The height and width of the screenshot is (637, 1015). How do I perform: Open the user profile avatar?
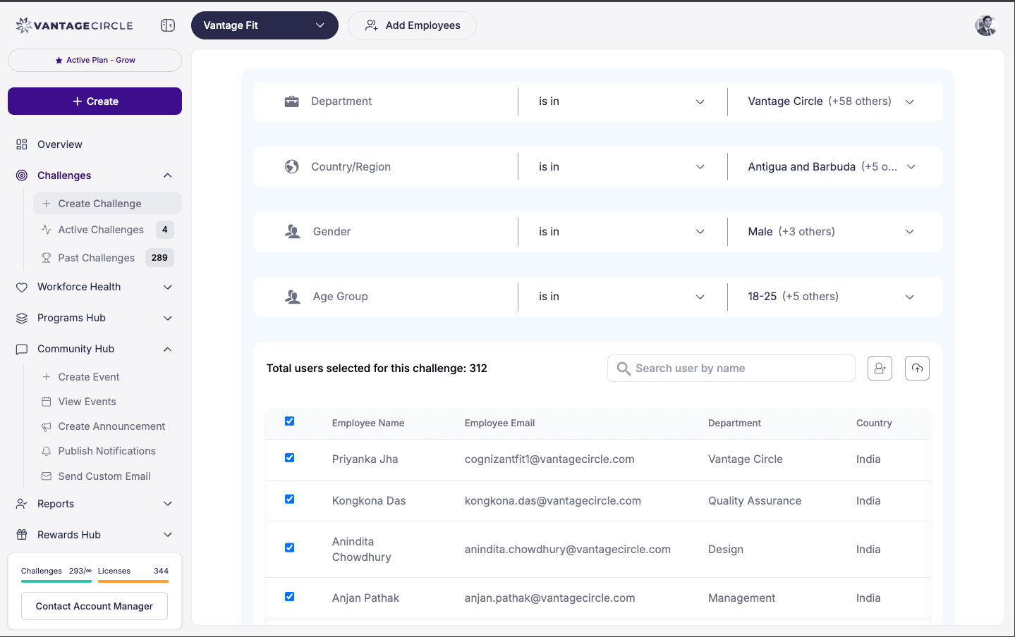point(985,25)
